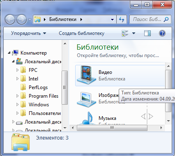Select the Музыка library icon

pos(87,118)
